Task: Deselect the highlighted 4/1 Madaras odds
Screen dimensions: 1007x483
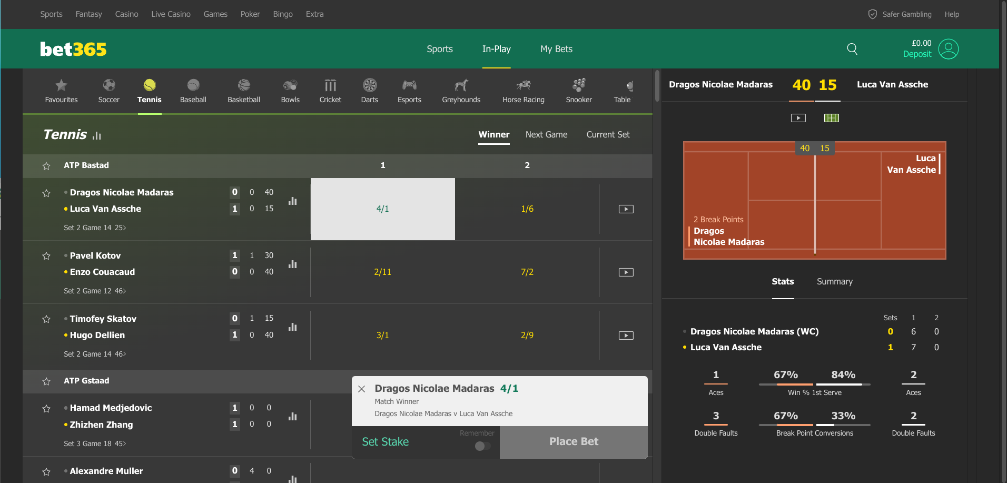Action: pos(383,209)
